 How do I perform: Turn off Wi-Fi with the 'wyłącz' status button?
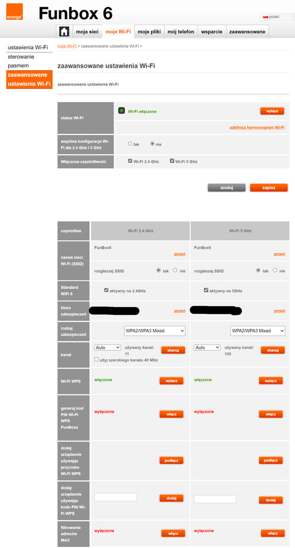[x=272, y=111]
